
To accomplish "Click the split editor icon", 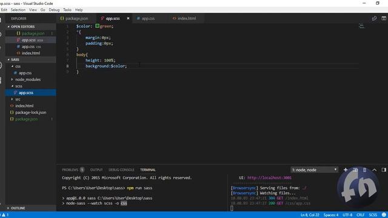I will pyautogui.click(x=384, y=19).
